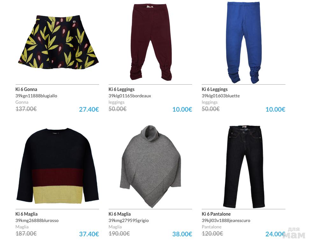Select product code 39klg01165bordeaux
This screenshot has width=310, height=243.
tap(130, 96)
